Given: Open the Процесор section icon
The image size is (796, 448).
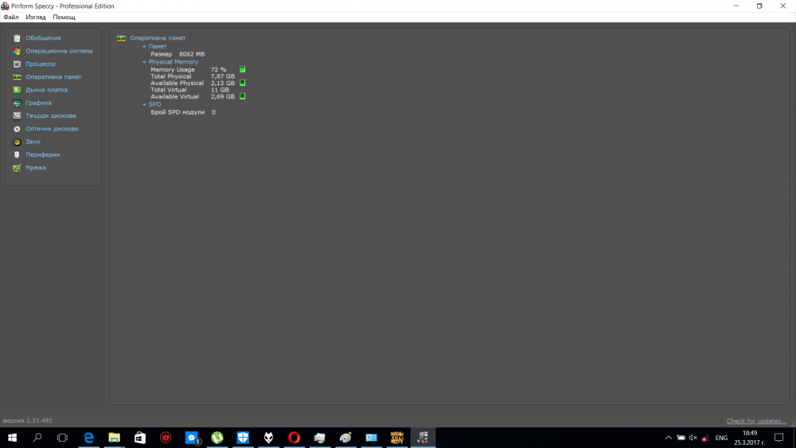Looking at the screenshot, I should pos(17,64).
